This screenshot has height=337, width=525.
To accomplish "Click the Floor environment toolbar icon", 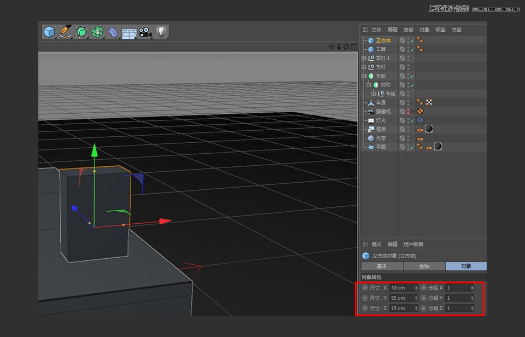I will 130,31.
